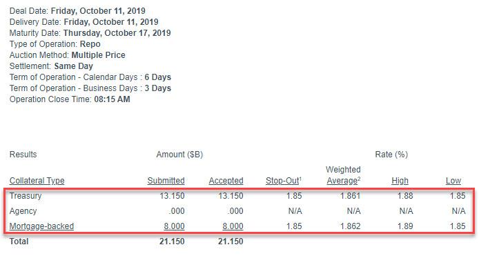Click the Total submitted value 21.150

[172, 242]
